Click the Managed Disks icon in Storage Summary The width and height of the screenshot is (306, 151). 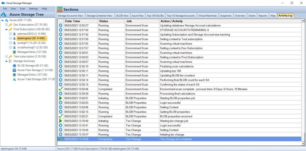tap(14, 75)
